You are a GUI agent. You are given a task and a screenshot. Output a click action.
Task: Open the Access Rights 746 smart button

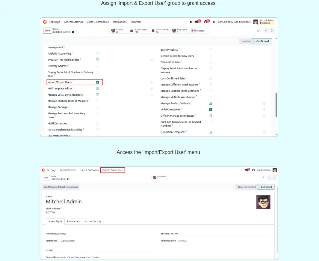point(139,31)
